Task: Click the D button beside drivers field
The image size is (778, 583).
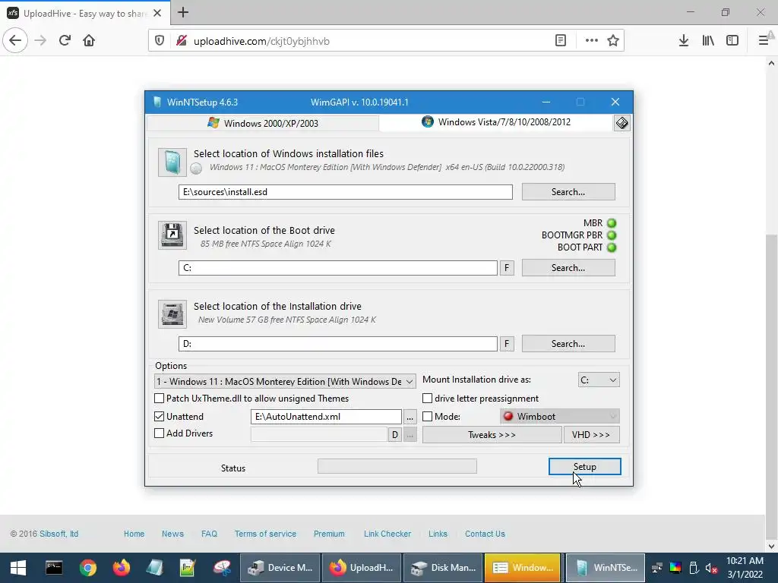Action: (x=394, y=435)
